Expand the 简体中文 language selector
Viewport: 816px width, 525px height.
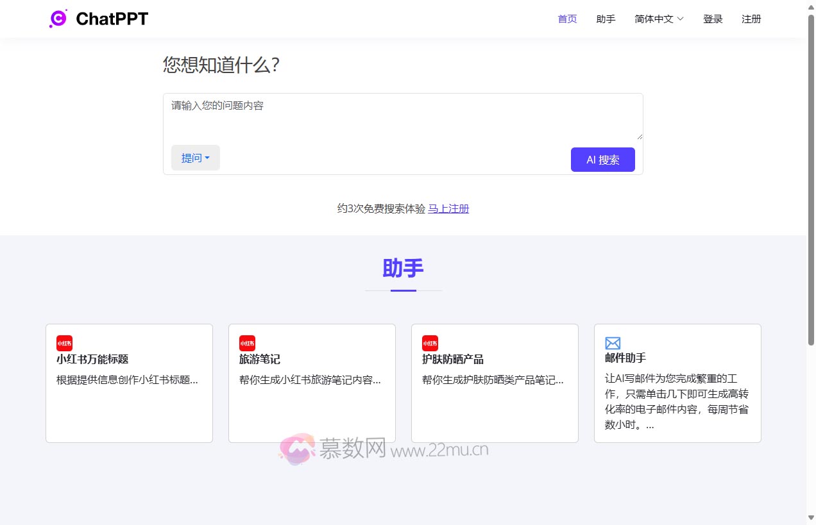click(x=659, y=19)
